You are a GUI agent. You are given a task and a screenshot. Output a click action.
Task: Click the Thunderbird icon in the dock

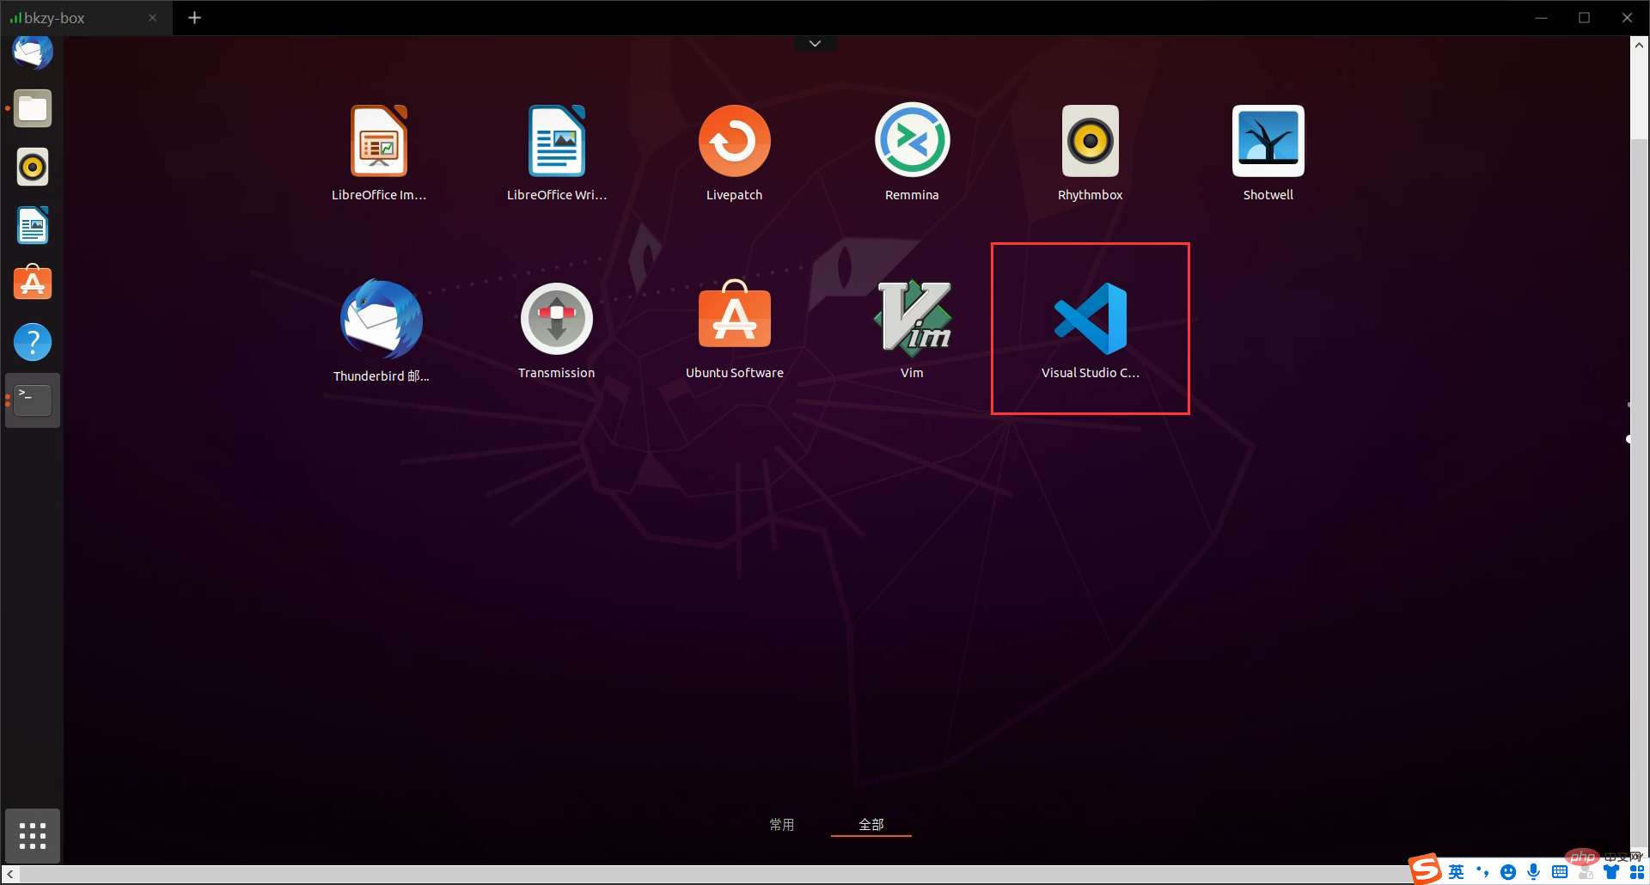coord(33,52)
